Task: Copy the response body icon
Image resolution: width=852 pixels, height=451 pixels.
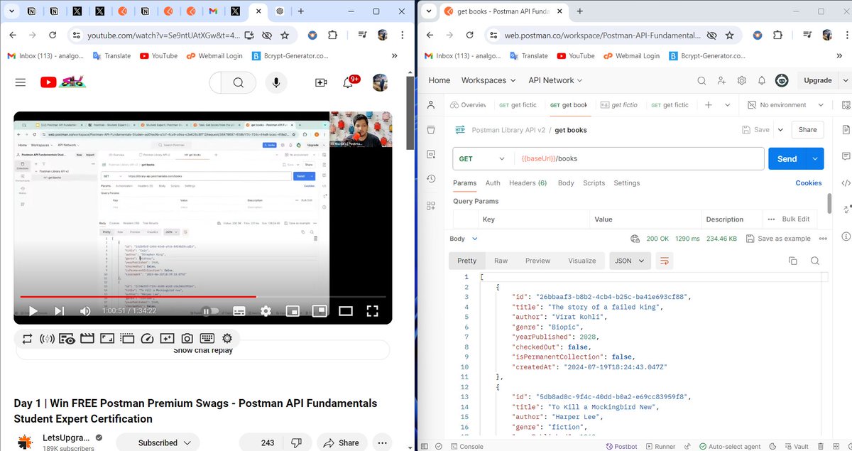Action: coord(792,261)
